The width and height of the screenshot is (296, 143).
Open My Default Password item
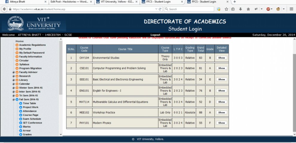(32, 53)
